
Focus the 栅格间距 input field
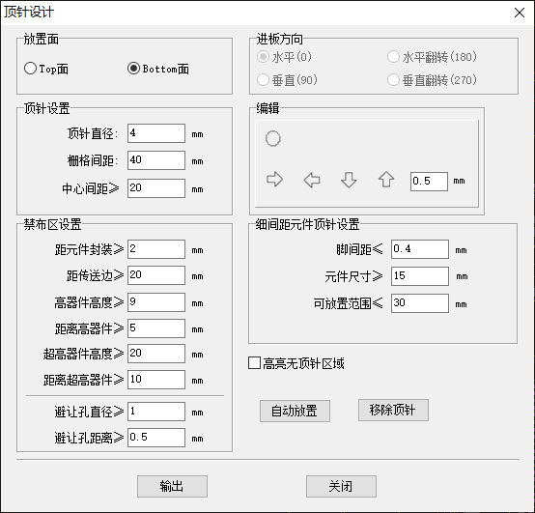(156, 160)
